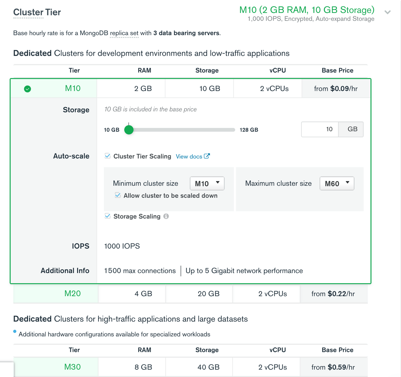This screenshot has height=377, width=401.
Task: Click the 'Cluster Tier' dotted heading
Action: tap(37, 12)
